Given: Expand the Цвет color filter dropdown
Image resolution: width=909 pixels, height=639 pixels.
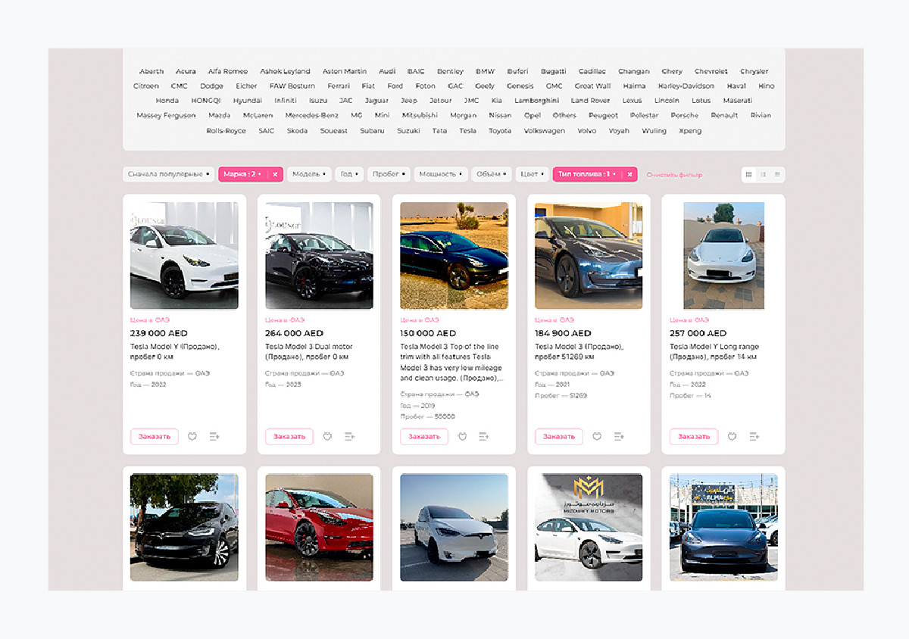Looking at the screenshot, I should [x=532, y=174].
